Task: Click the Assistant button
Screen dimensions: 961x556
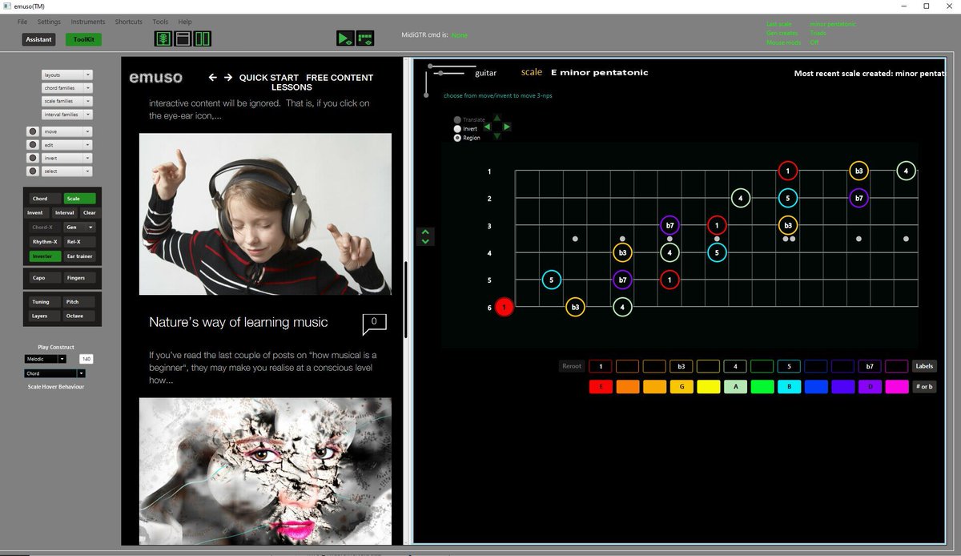Action: tap(38, 39)
